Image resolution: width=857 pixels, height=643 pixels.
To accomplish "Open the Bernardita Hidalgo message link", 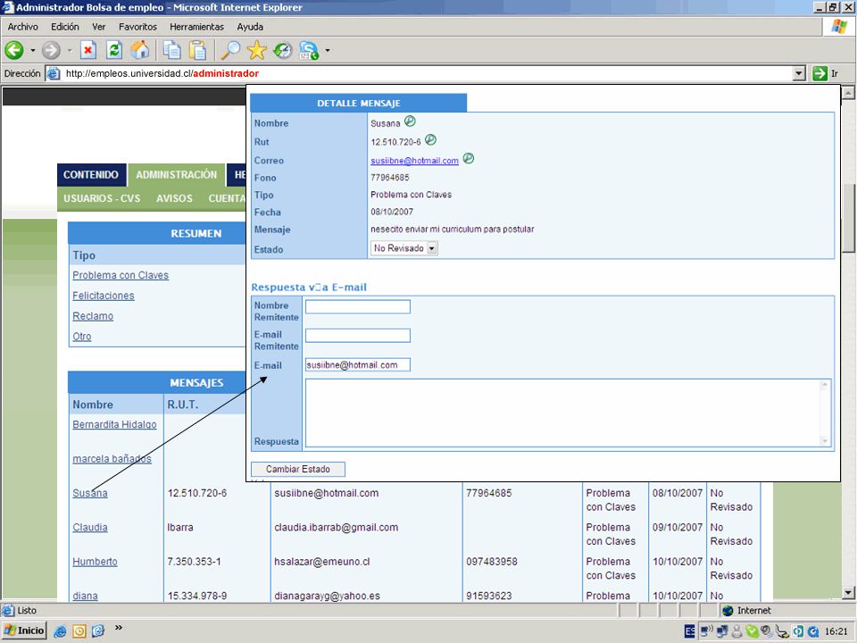I will coord(115,424).
